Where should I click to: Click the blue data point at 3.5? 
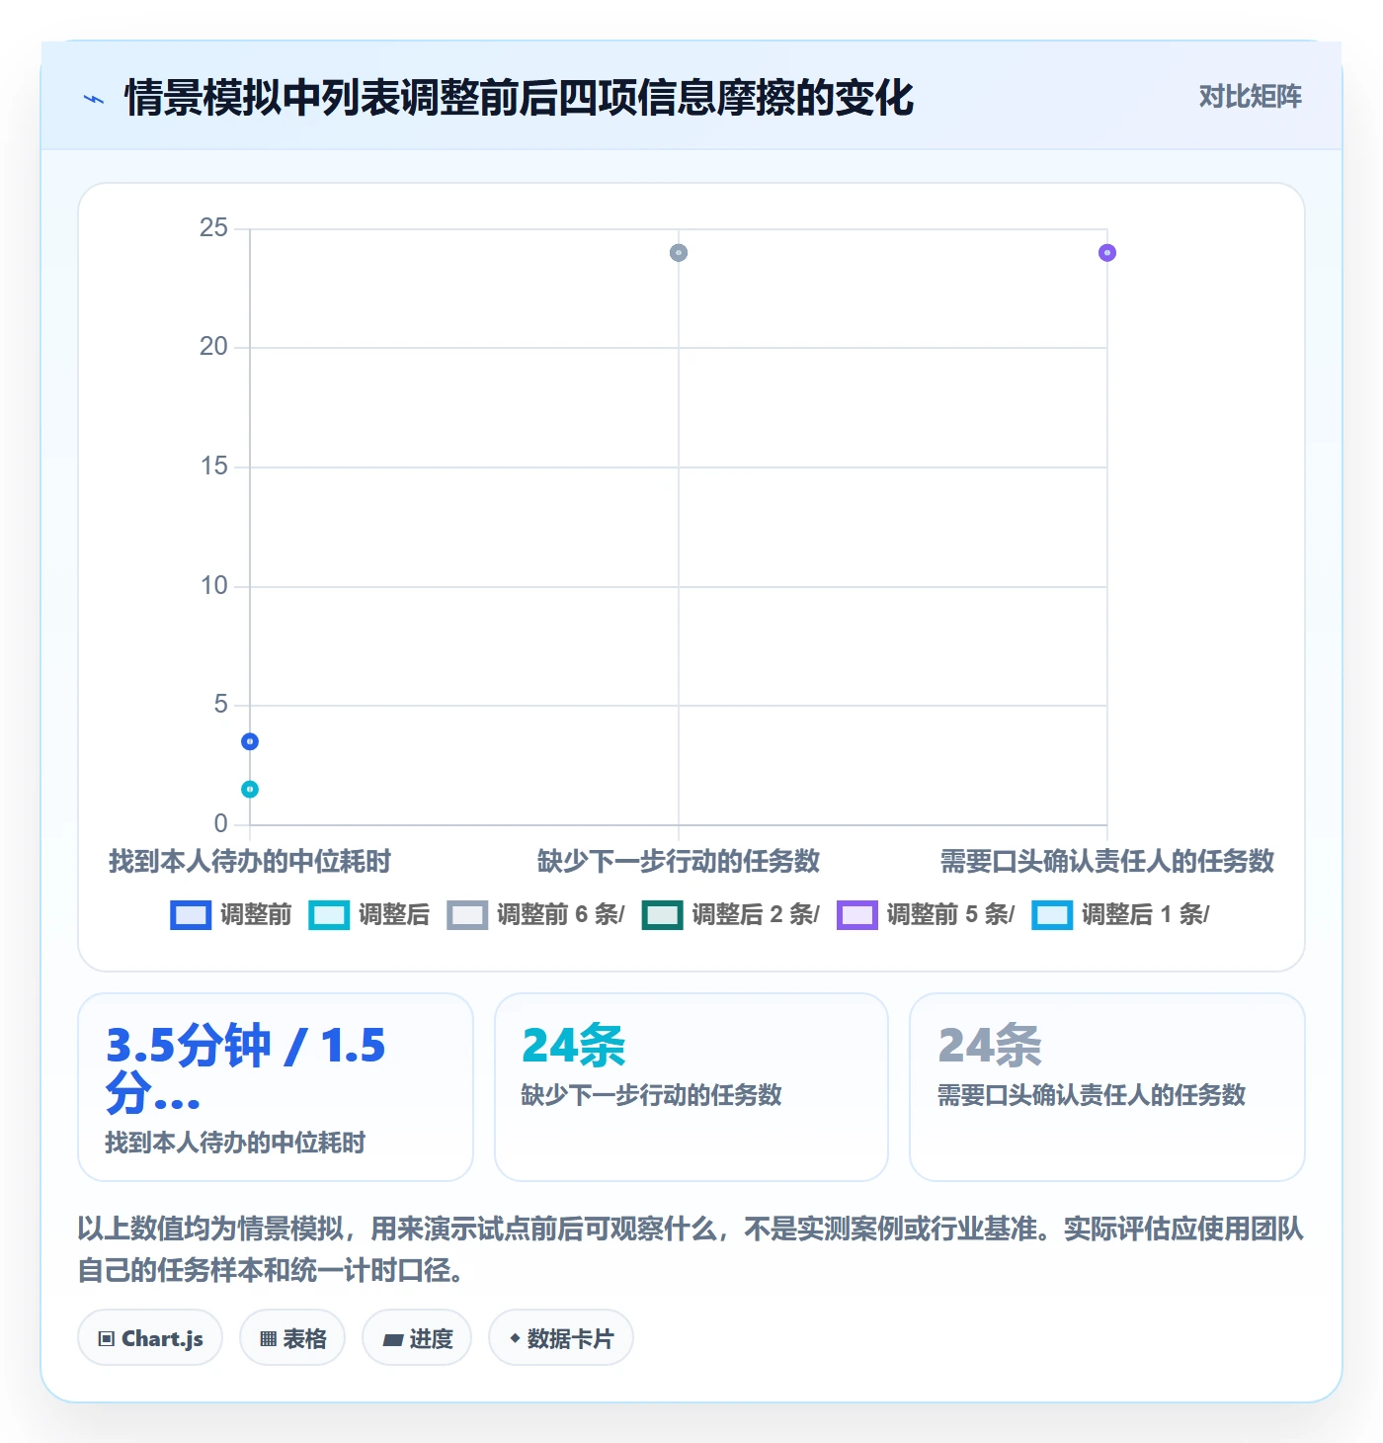[x=250, y=741]
